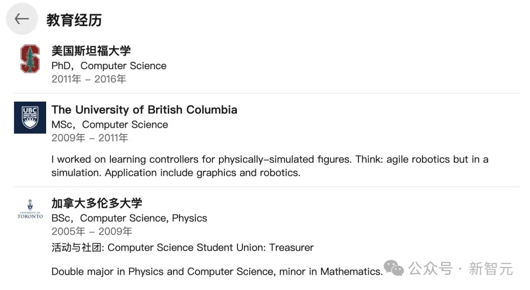
Task: Open 美国斯坦福大学 school entry
Action: pyautogui.click(x=91, y=51)
